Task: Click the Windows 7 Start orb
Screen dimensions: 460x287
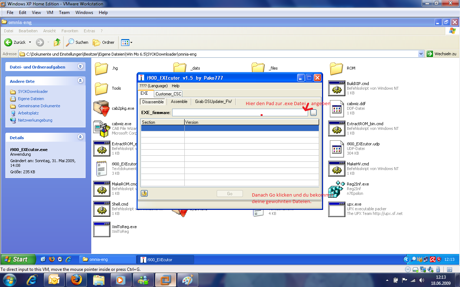Action: 9,279
